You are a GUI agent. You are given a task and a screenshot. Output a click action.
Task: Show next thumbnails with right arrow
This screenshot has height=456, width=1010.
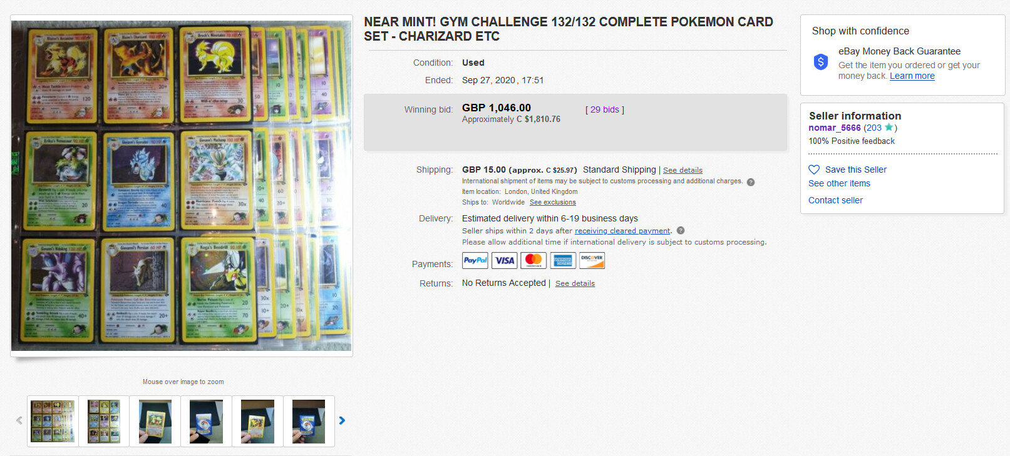click(x=342, y=420)
